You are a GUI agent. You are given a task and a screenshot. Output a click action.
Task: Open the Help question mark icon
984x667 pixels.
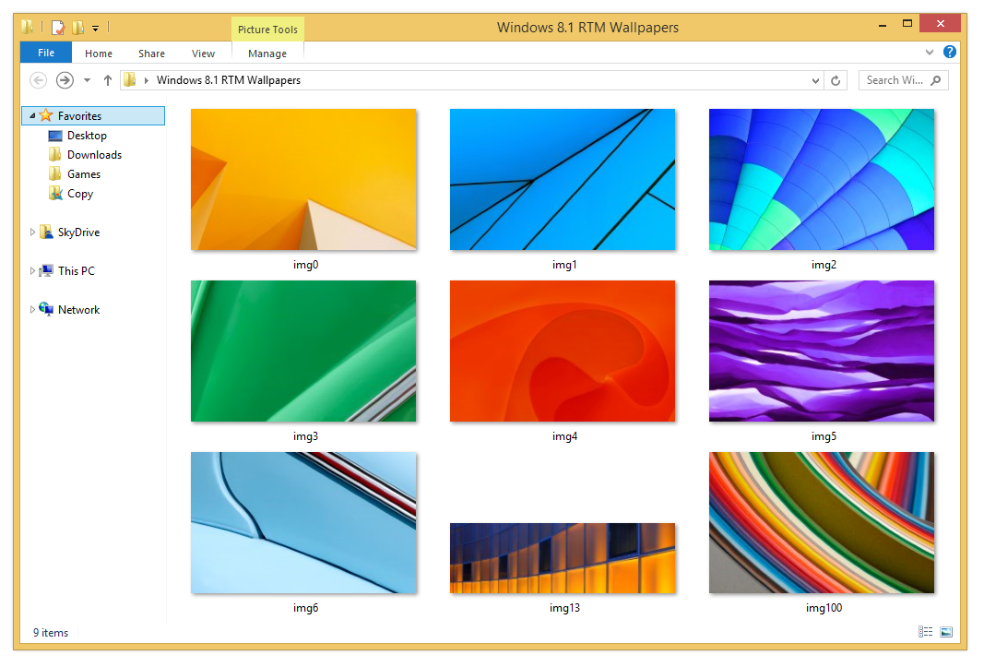pyautogui.click(x=950, y=52)
